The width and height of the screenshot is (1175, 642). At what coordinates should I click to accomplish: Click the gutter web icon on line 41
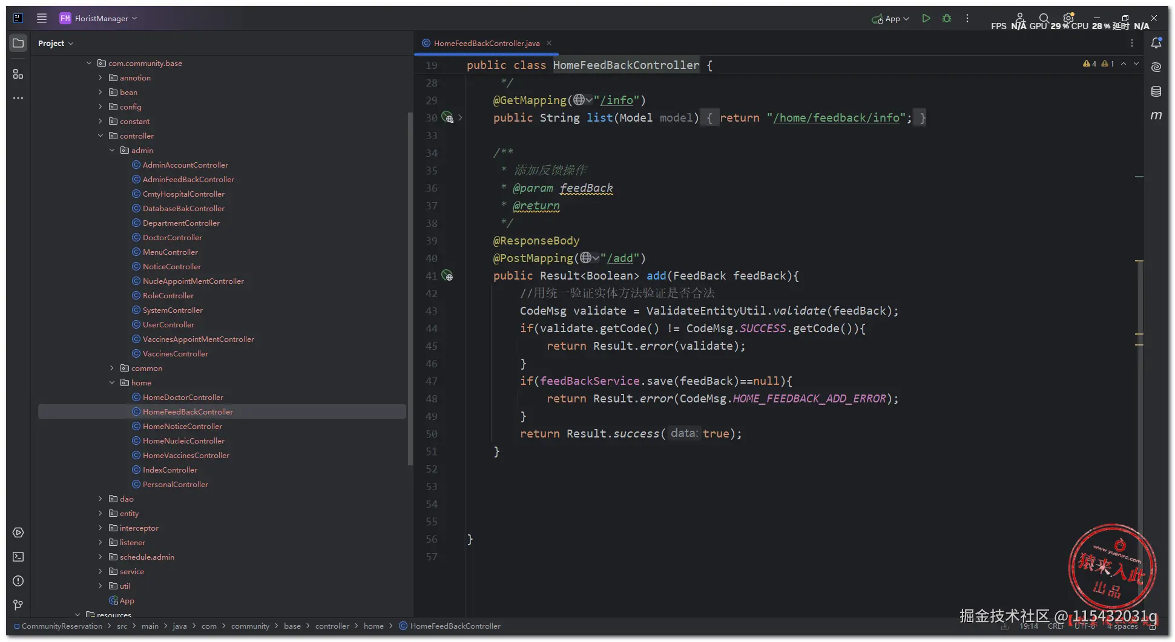click(447, 276)
